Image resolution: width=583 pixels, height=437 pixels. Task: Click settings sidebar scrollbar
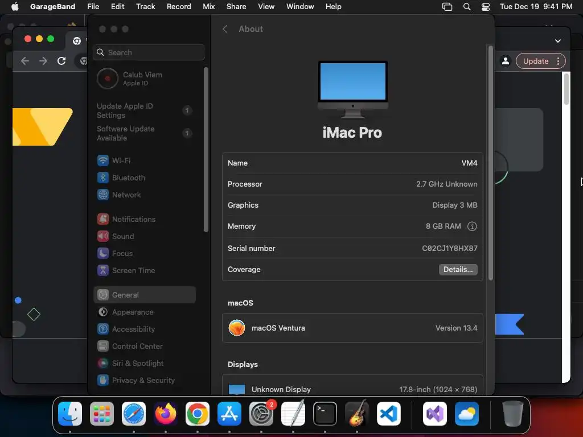tap(206, 150)
